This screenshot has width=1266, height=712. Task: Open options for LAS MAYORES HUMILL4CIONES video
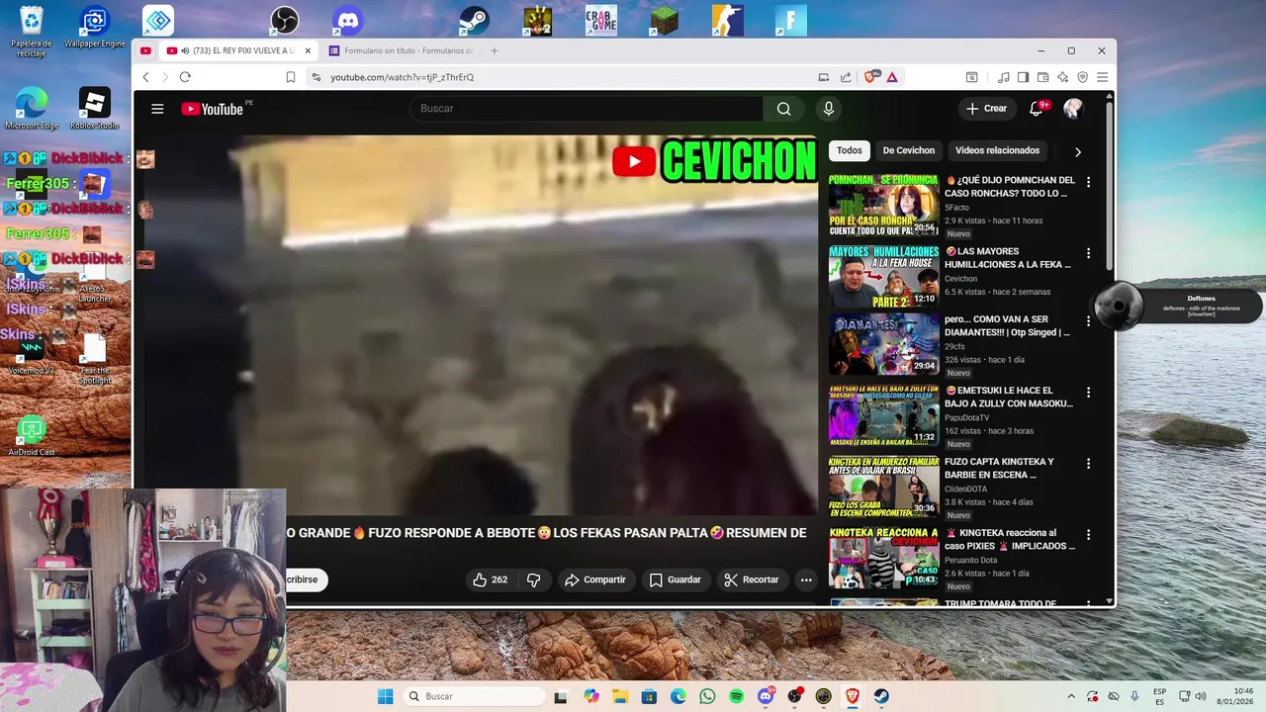[1088, 253]
